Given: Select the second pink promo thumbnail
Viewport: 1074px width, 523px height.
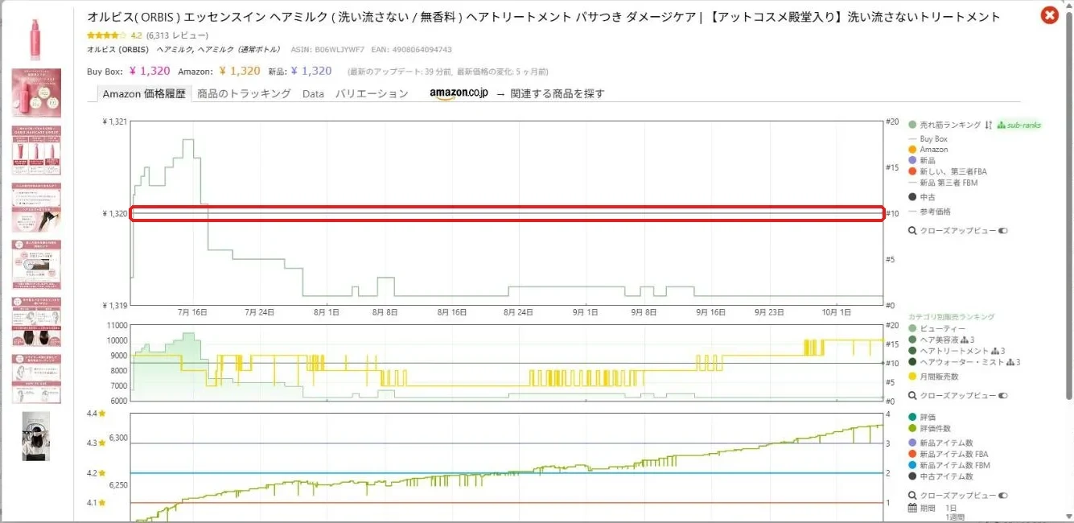Looking at the screenshot, I should pyautogui.click(x=36, y=93).
